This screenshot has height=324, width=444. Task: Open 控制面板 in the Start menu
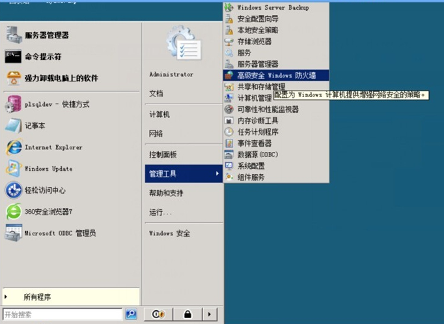[163, 155]
